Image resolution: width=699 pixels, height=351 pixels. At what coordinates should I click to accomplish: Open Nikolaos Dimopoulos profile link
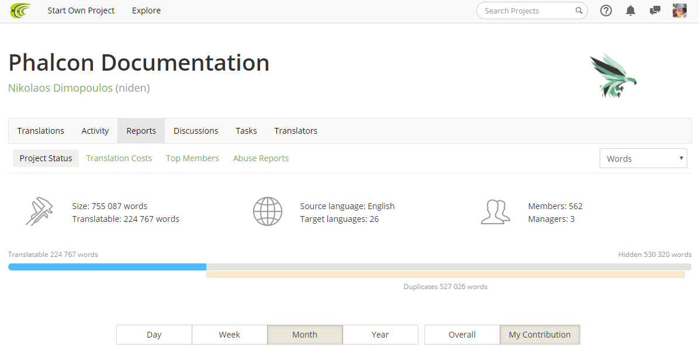(60, 88)
